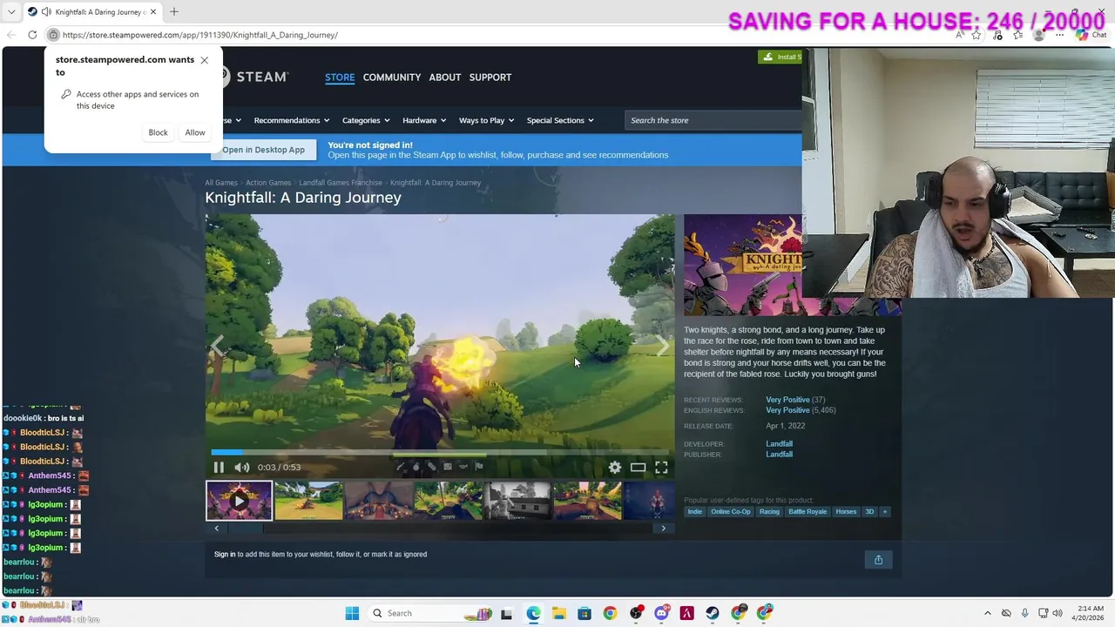Reload the page with the refresh icon
The height and width of the screenshot is (627, 1115).
click(x=32, y=35)
